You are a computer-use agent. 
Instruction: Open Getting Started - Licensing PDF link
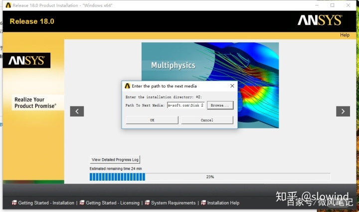click(112, 203)
